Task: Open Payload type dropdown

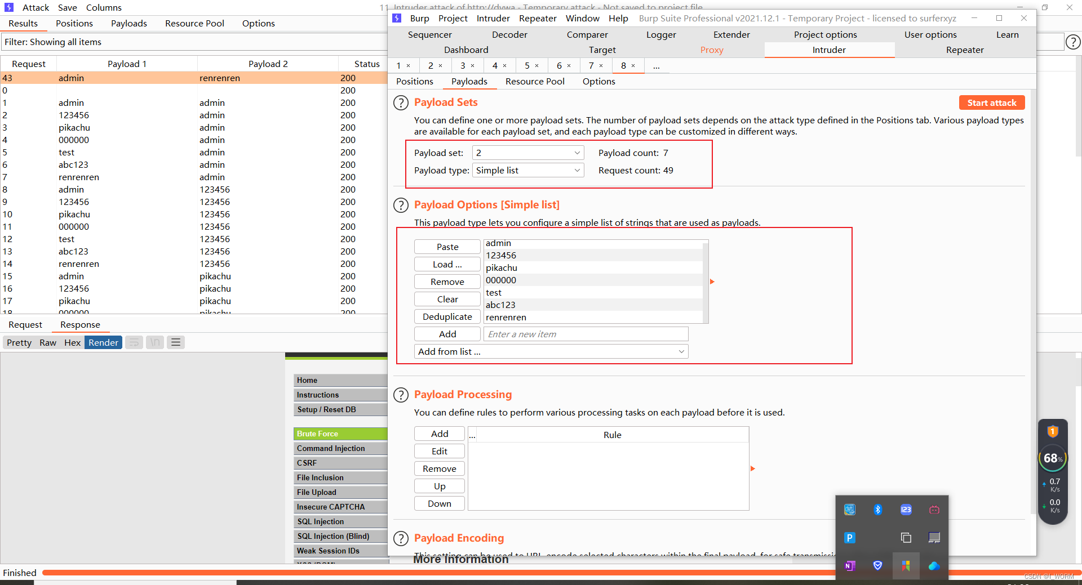Action: (x=528, y=171)
